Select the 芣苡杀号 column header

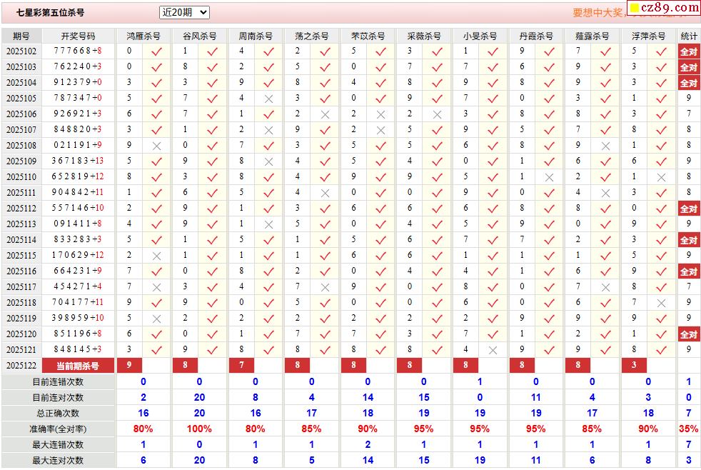(368, 36)
